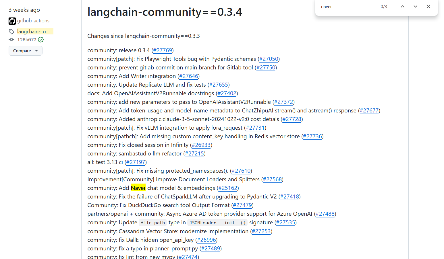Screen dimensions: 444x259
Task: Click the highlighted word Naver
Action: [x=138, y=188]
